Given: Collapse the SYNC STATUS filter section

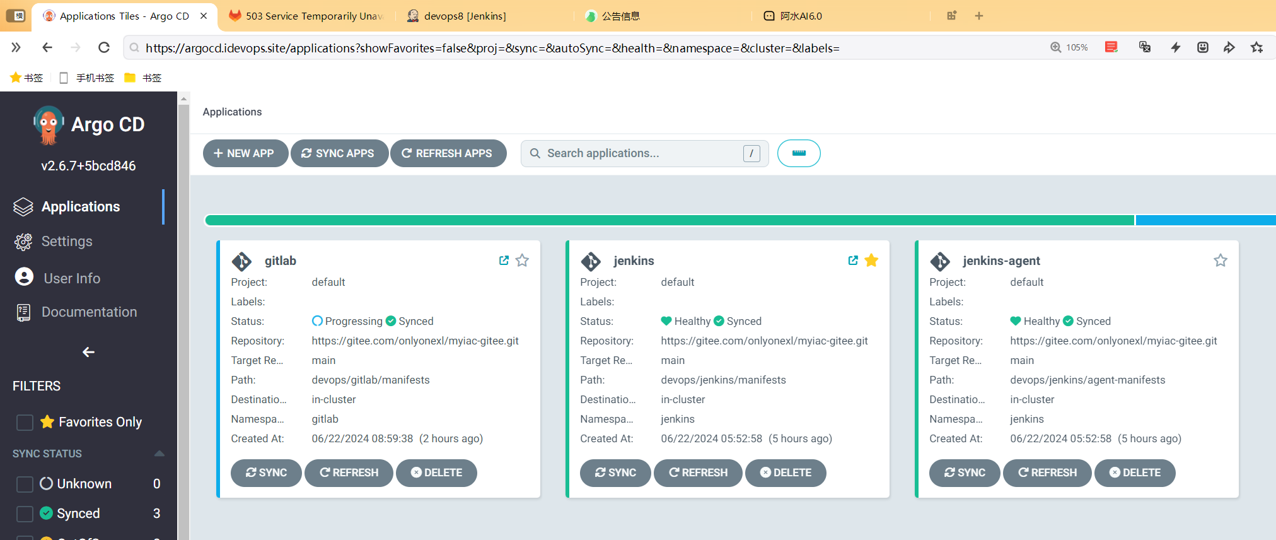Looking at the screenshot, I should pyautogui.click(x=159, y=454).
